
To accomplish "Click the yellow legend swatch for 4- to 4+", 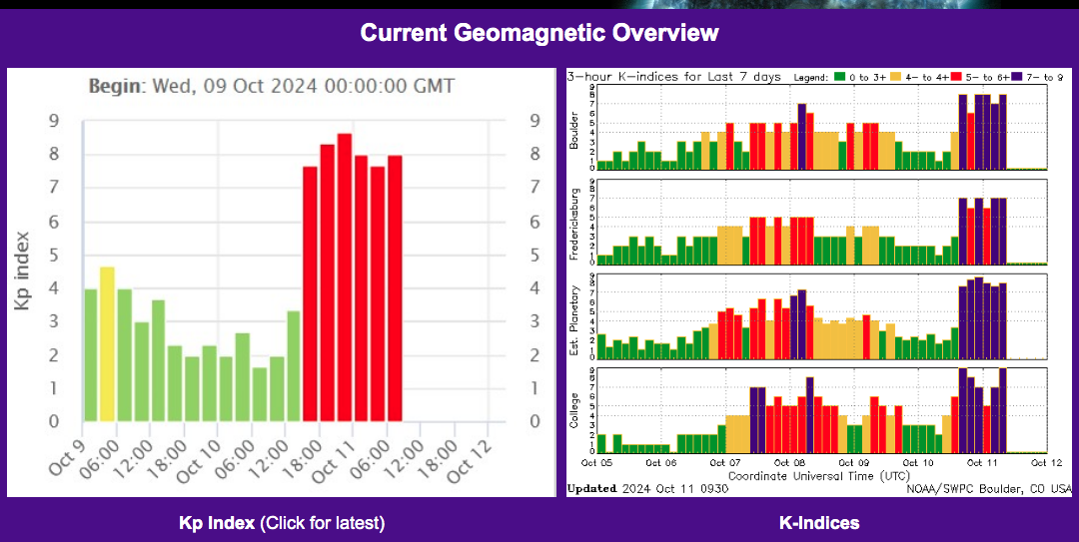I will 896,77.
